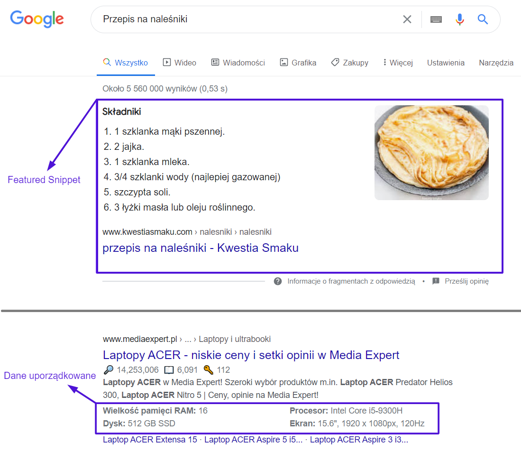Viewport: 521px width, 470px height.
Task: Clear the search query with X icon
Action: coord(407,19)
